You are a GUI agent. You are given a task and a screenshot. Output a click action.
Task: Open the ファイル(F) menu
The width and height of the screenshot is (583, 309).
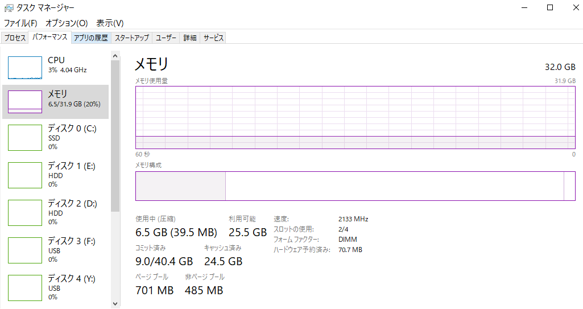click(x=20, y=23)
